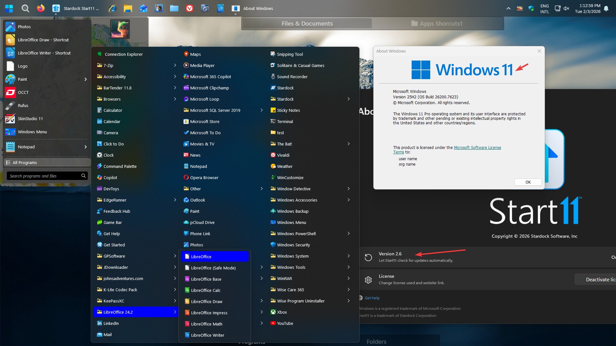Launch LibreOffice Calc entry
This screenshot has height=346, width=616.
click(205, 290)
